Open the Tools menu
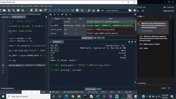Screen dimensions: 176x99 (x=42, y=6)
